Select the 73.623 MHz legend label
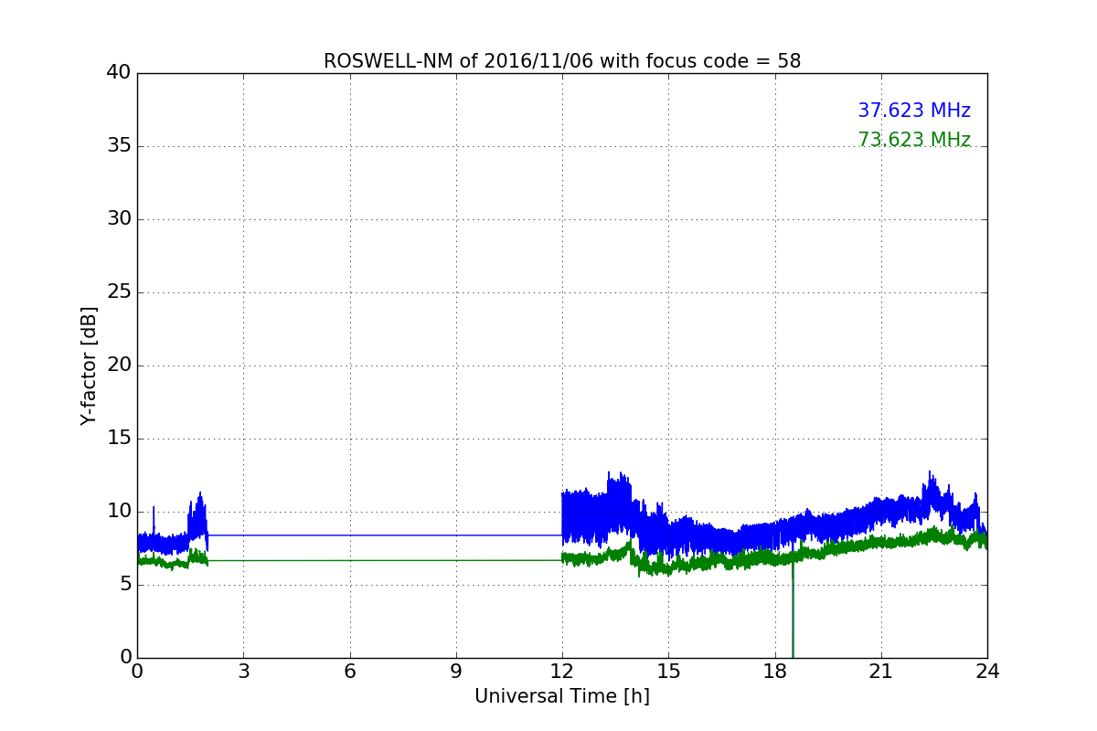1097x731 pixels. [x=914, y=140]
